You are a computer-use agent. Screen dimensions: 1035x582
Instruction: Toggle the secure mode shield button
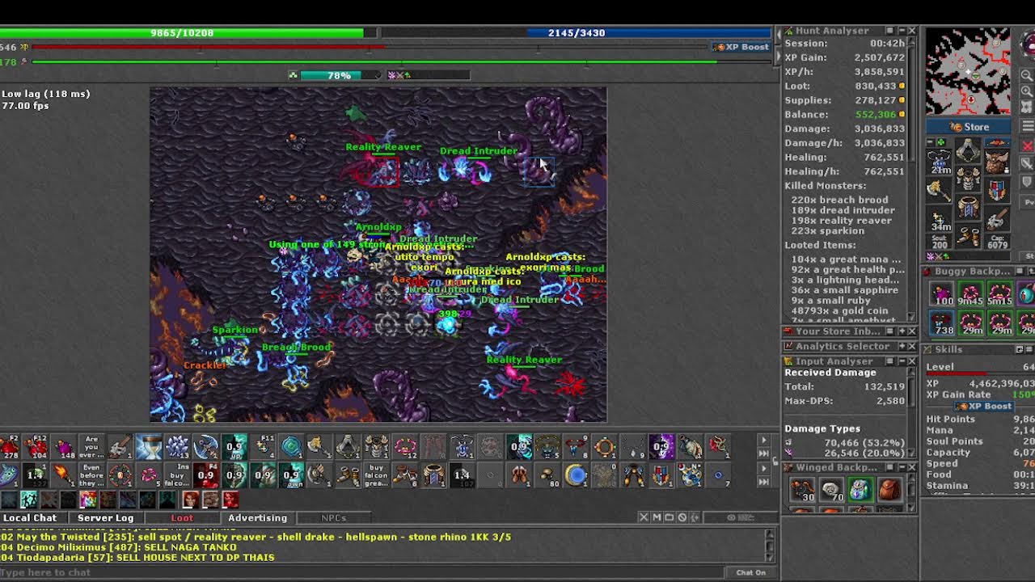click(1028, 183)
